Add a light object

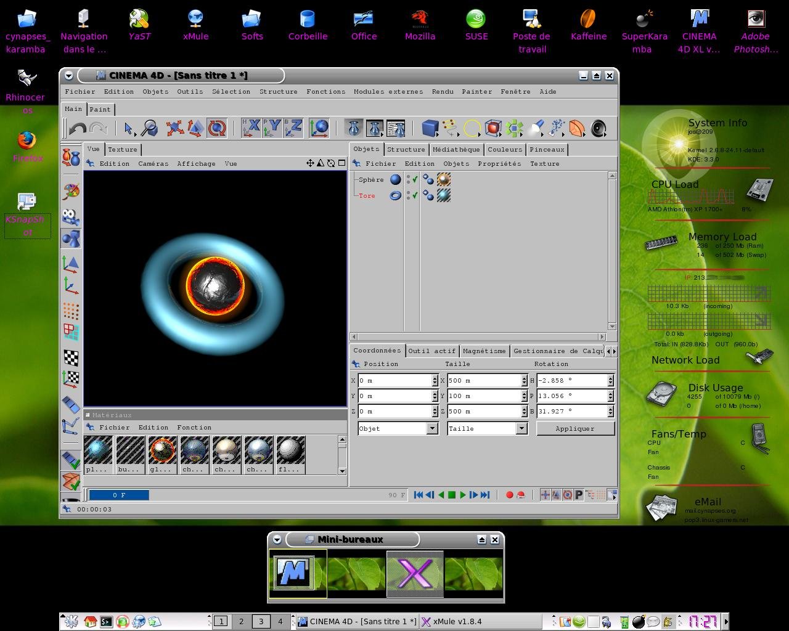coord(535,128)
